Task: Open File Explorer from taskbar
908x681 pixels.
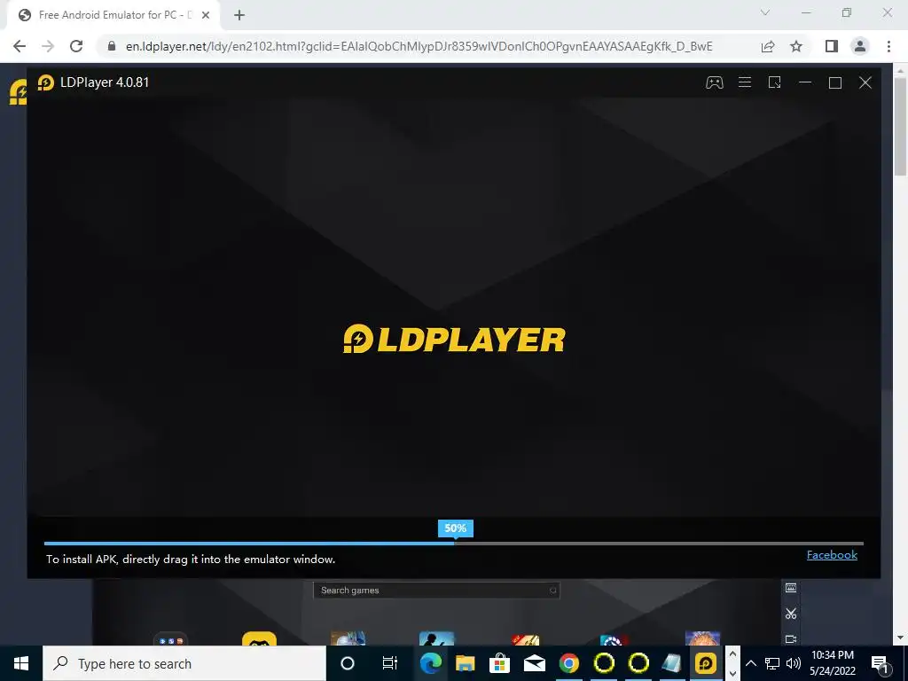Action: [465, 663]
